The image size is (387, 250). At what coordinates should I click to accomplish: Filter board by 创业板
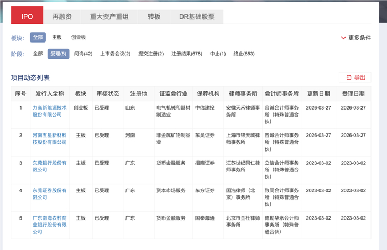point(79,37)
